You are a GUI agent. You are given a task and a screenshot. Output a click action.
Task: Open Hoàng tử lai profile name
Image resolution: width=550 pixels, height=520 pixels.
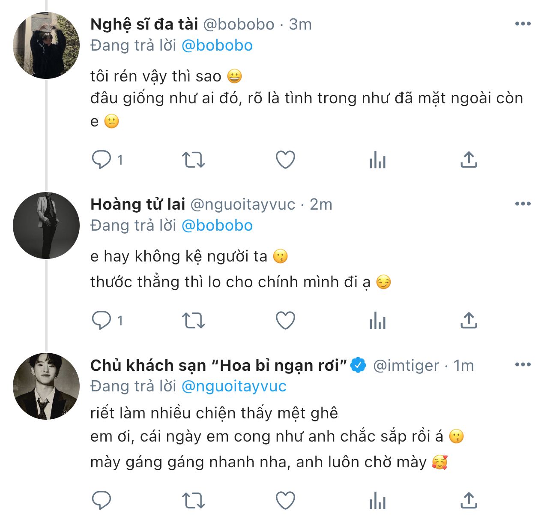click(x=137, y=204)
